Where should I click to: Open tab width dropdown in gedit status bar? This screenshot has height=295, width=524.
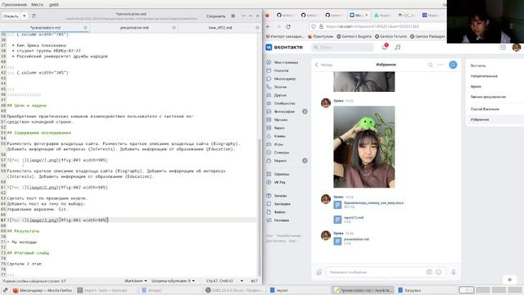173,281
